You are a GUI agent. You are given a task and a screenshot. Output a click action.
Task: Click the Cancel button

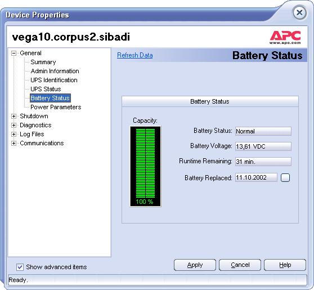click(240, 265)
